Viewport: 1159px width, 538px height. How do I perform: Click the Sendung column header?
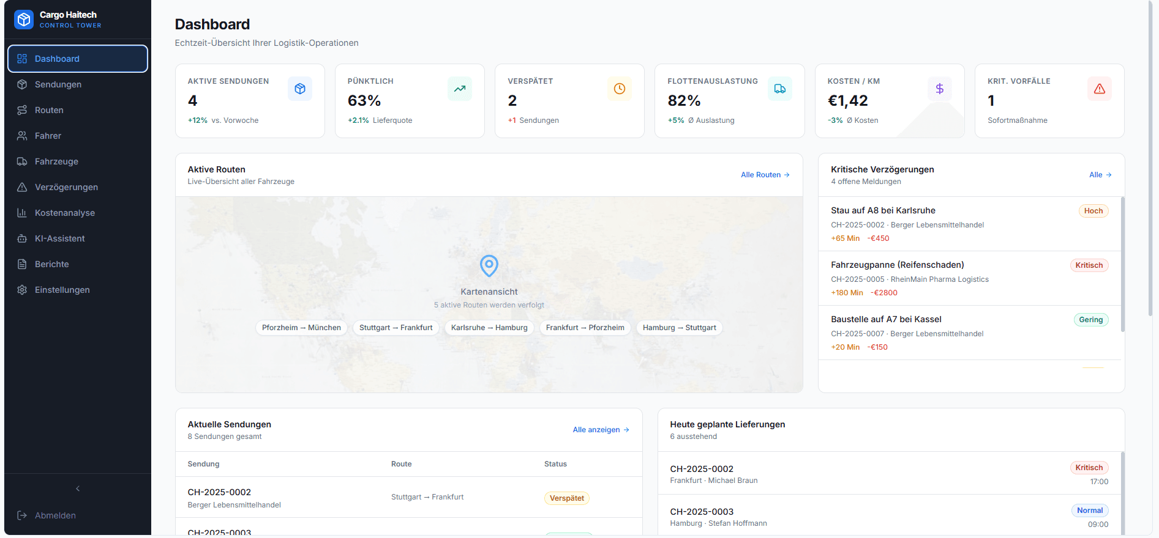(x=203, y=464)
